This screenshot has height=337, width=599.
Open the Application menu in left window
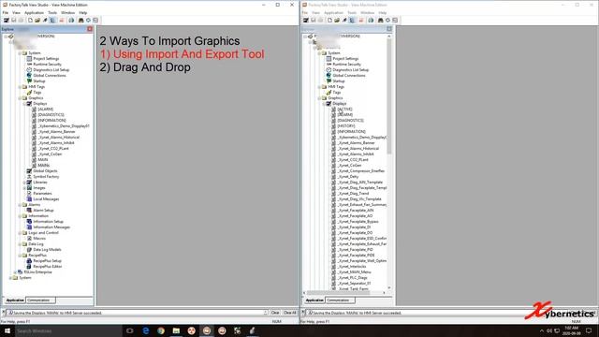34,12
